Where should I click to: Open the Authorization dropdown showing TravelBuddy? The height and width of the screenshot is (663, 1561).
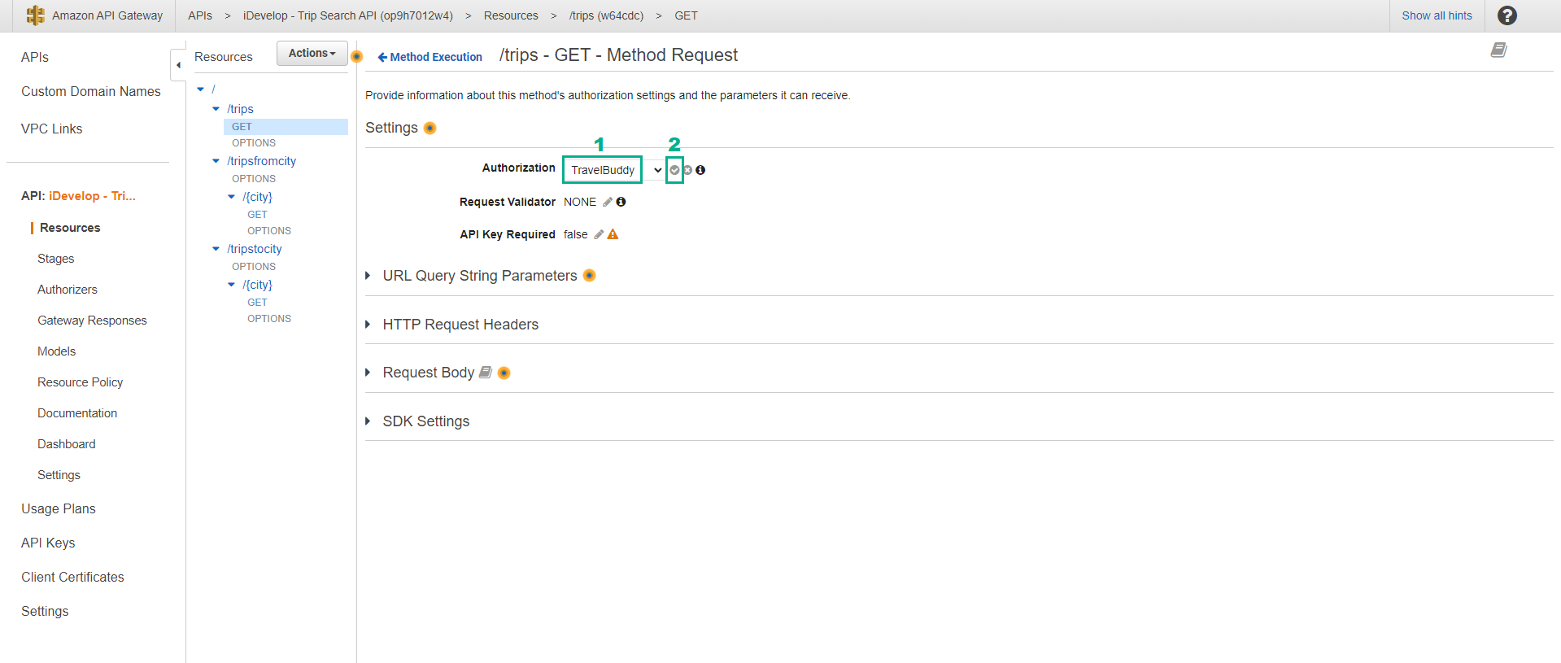tap(615, 170)
